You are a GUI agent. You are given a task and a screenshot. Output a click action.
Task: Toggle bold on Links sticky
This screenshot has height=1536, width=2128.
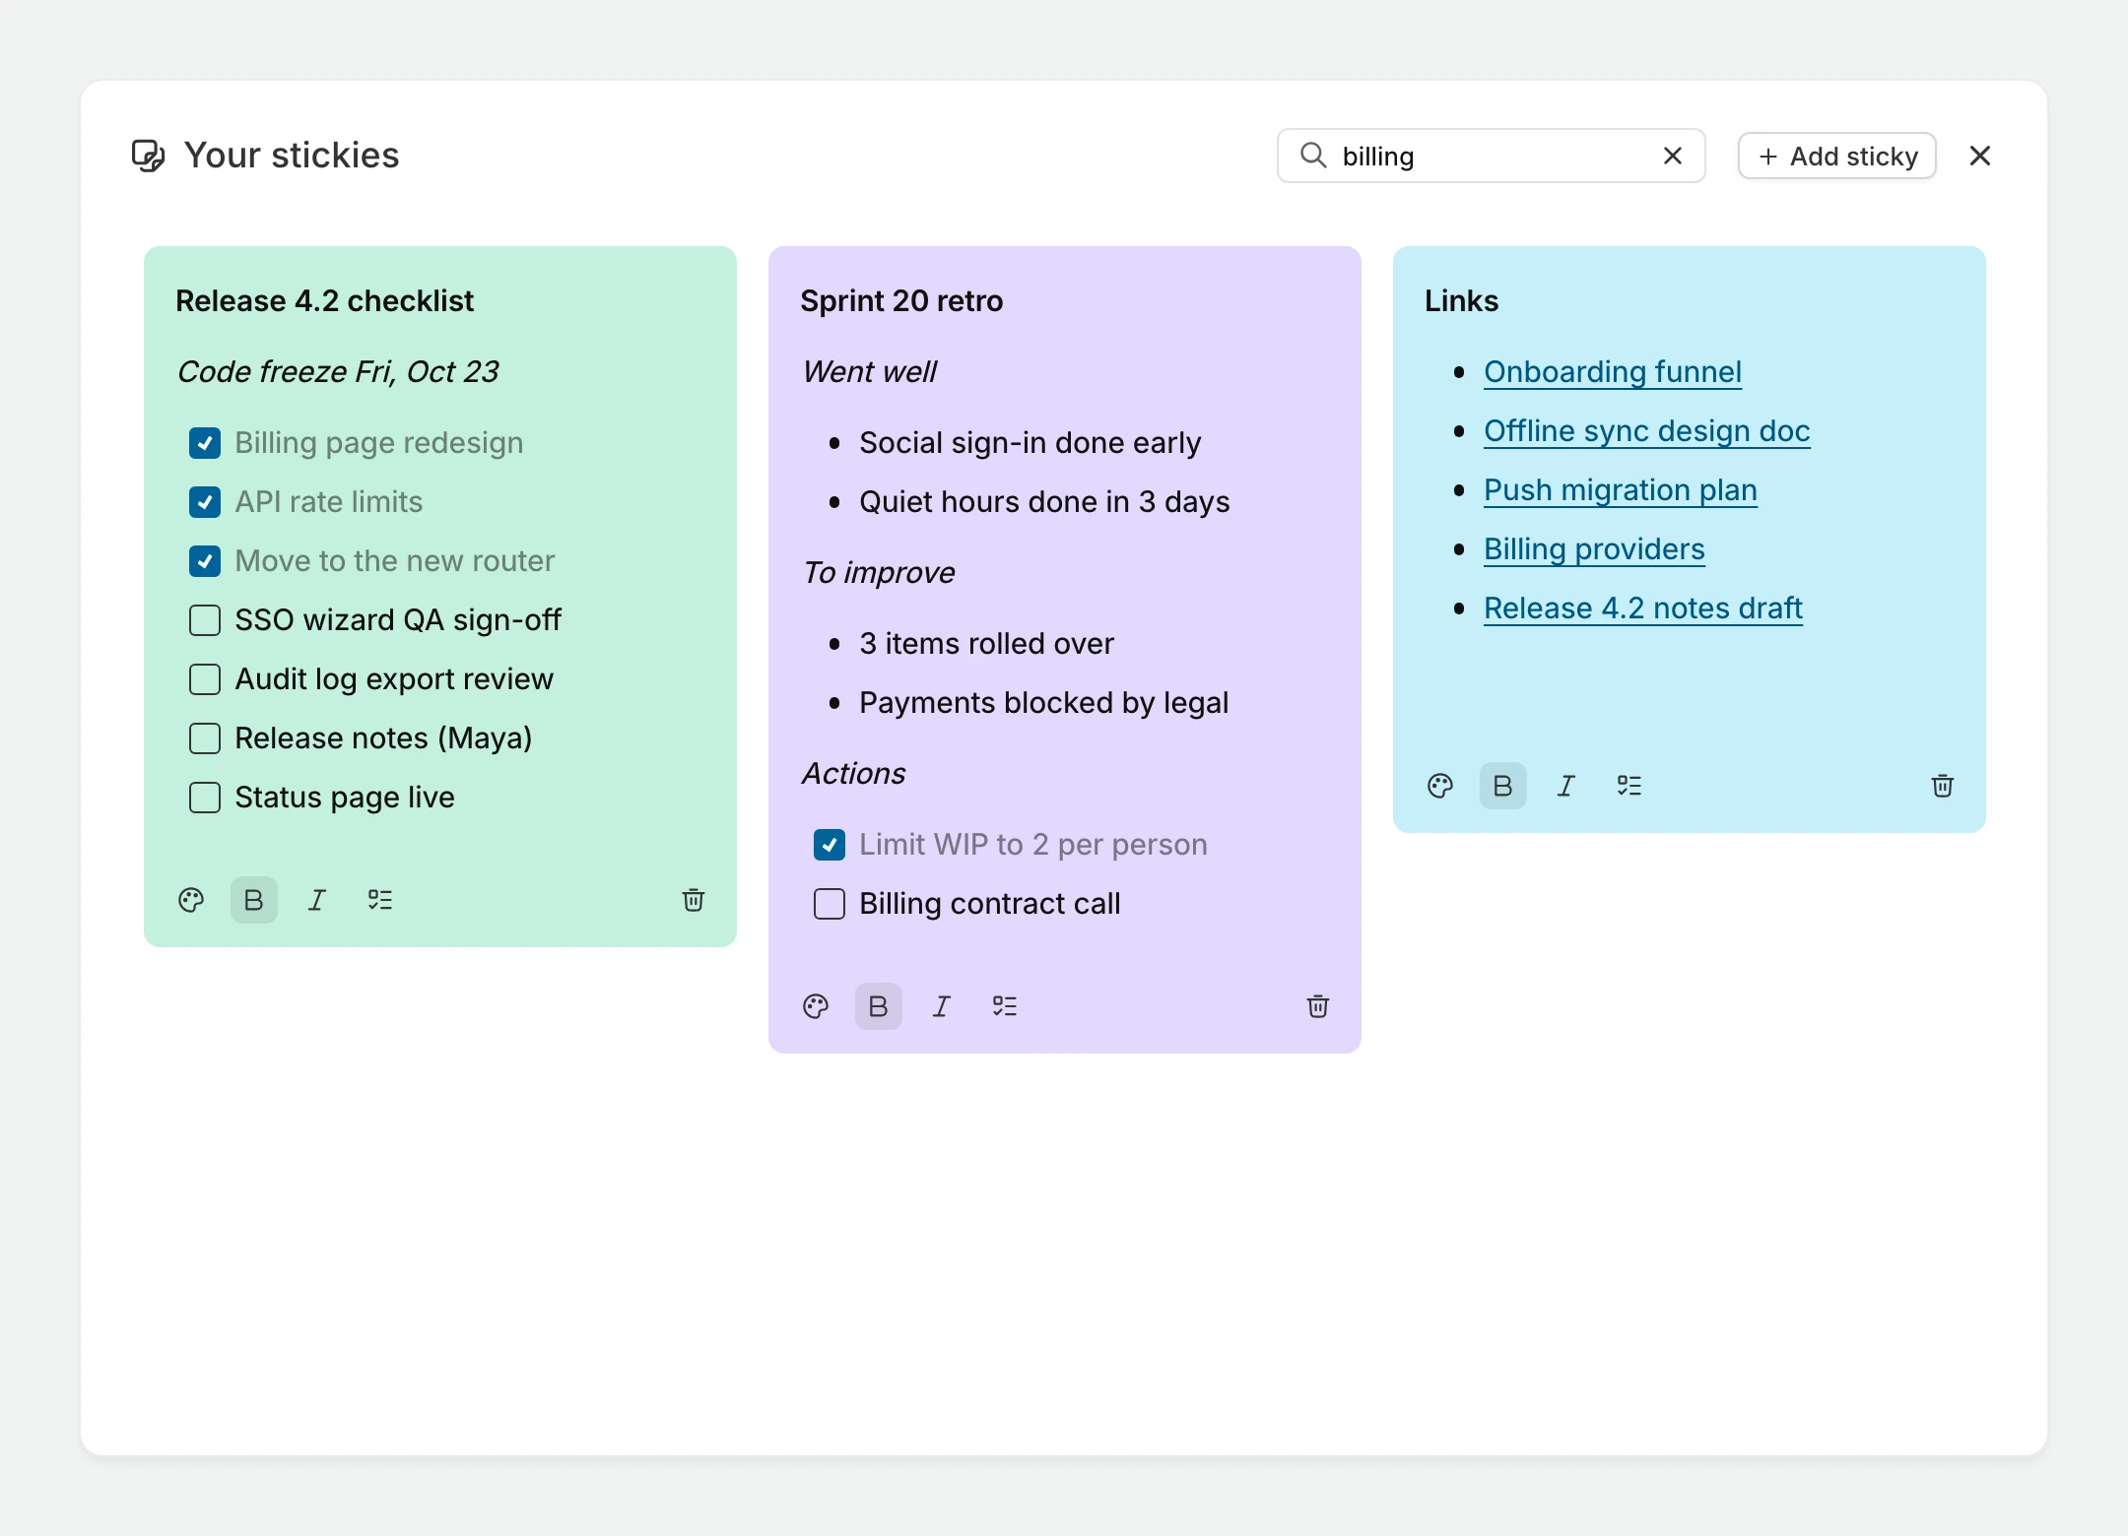1503,786
